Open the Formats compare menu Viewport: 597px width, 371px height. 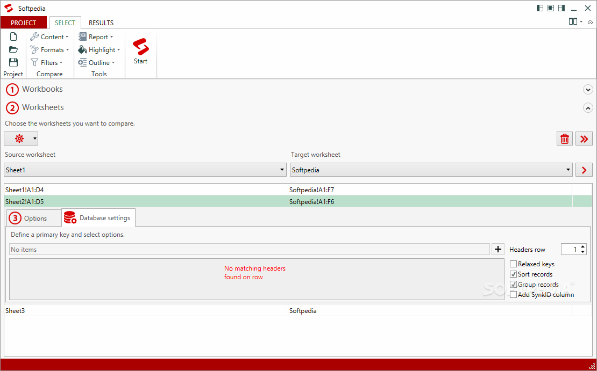pyautogui.click(x=49, y=50)
